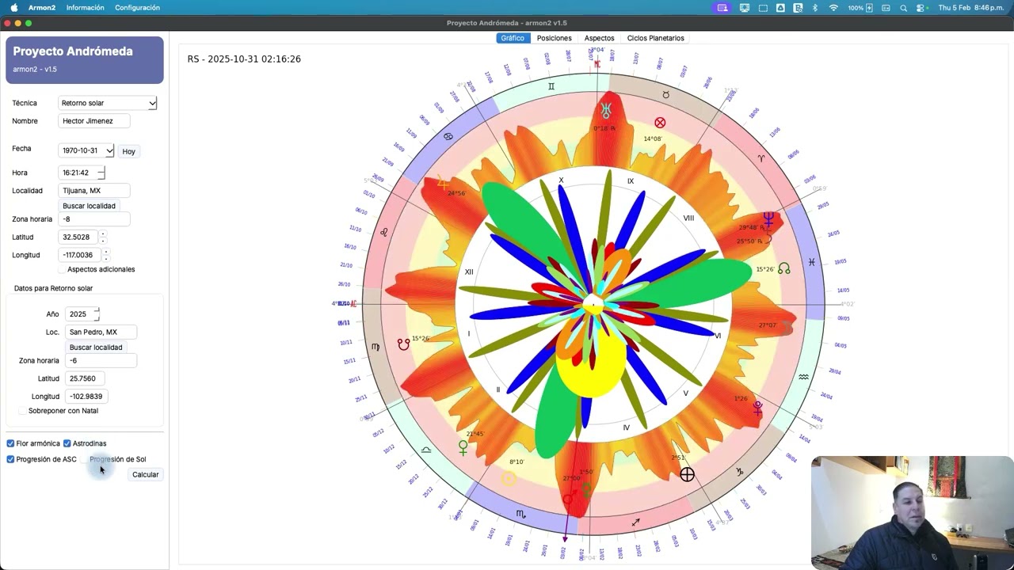The image size is (1014, 570).
Task: Toggle Sobreponer con Natal checkbox
Action: tap(22, 411)
